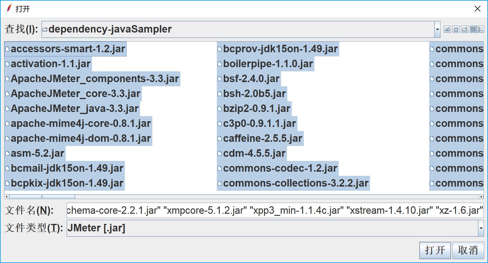
Task: Click into the file name field
Action: tap(275, 210)
